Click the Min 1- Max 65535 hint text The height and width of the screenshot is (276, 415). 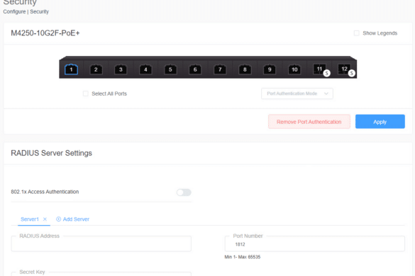point(243,257)
